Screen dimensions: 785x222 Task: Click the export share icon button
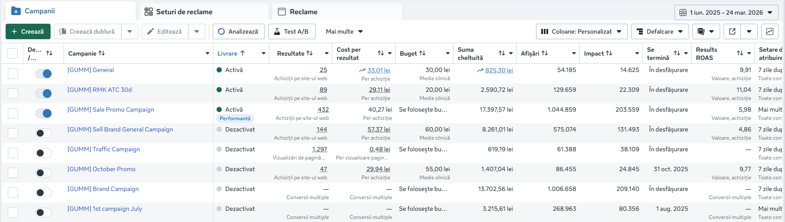pos(732,31)
